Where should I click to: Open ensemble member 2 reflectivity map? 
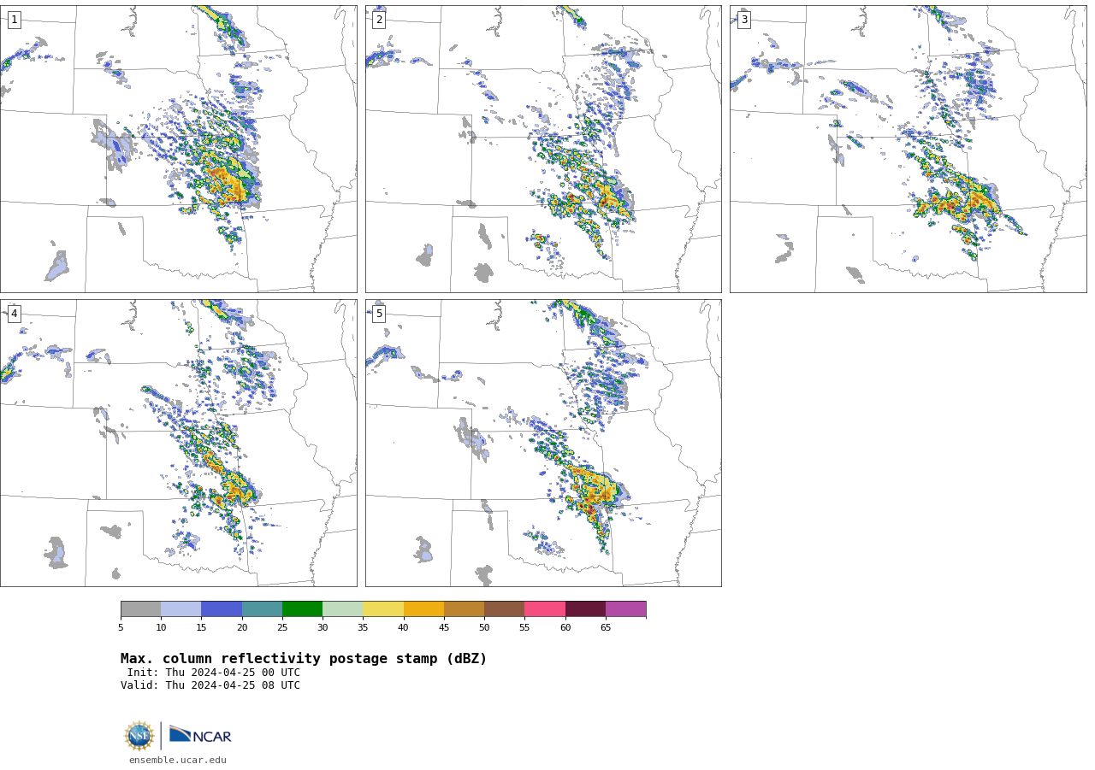point(543,149)
